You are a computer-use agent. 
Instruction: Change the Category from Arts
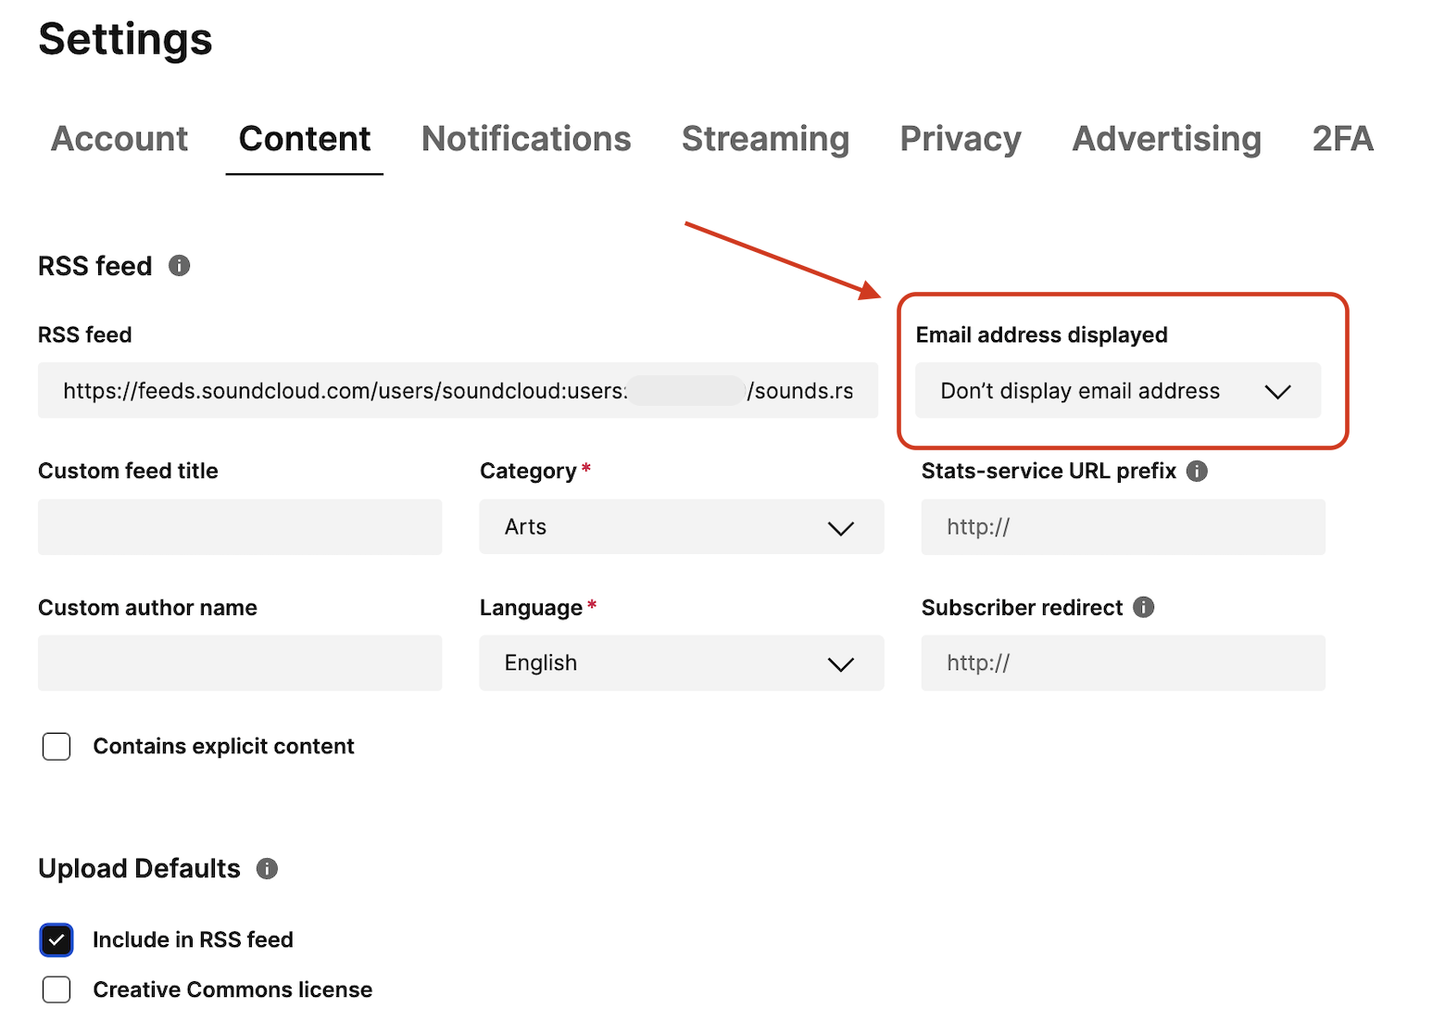coord(681,527)
